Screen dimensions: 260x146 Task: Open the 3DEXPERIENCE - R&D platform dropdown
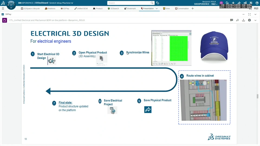pyautogui.click(x=206, y=4)
